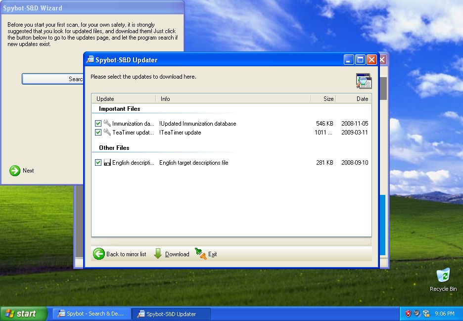Click the Spybot-S&D Updater title bar icon
The height and width of the screenshot is (321, 463).
click(90, 59)
